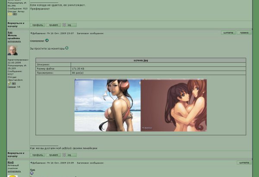The image size is (259, 177).
Task: Click the round status icon under Sas's "/dev/random"
Action: pyautogui.click(x=9, y=84)
